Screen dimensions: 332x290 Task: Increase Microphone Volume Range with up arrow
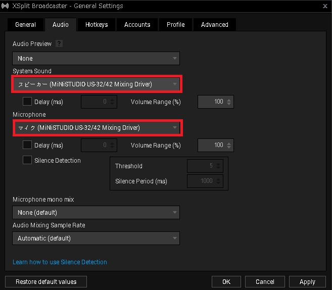(229, 143)
